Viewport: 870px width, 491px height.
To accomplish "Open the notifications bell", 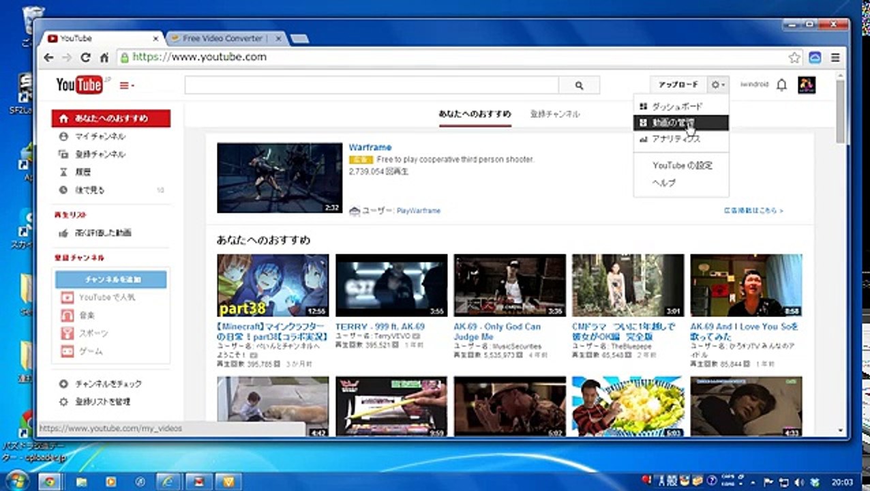I will coord(781,85).
